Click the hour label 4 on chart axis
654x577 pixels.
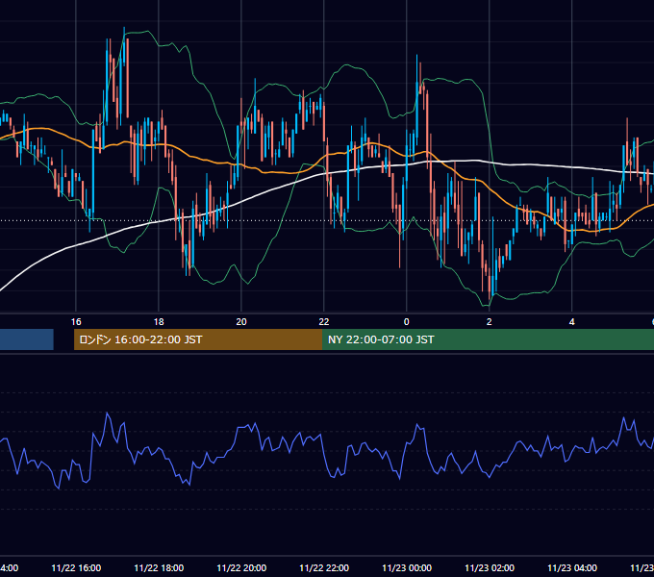click(x=571, y=322)
